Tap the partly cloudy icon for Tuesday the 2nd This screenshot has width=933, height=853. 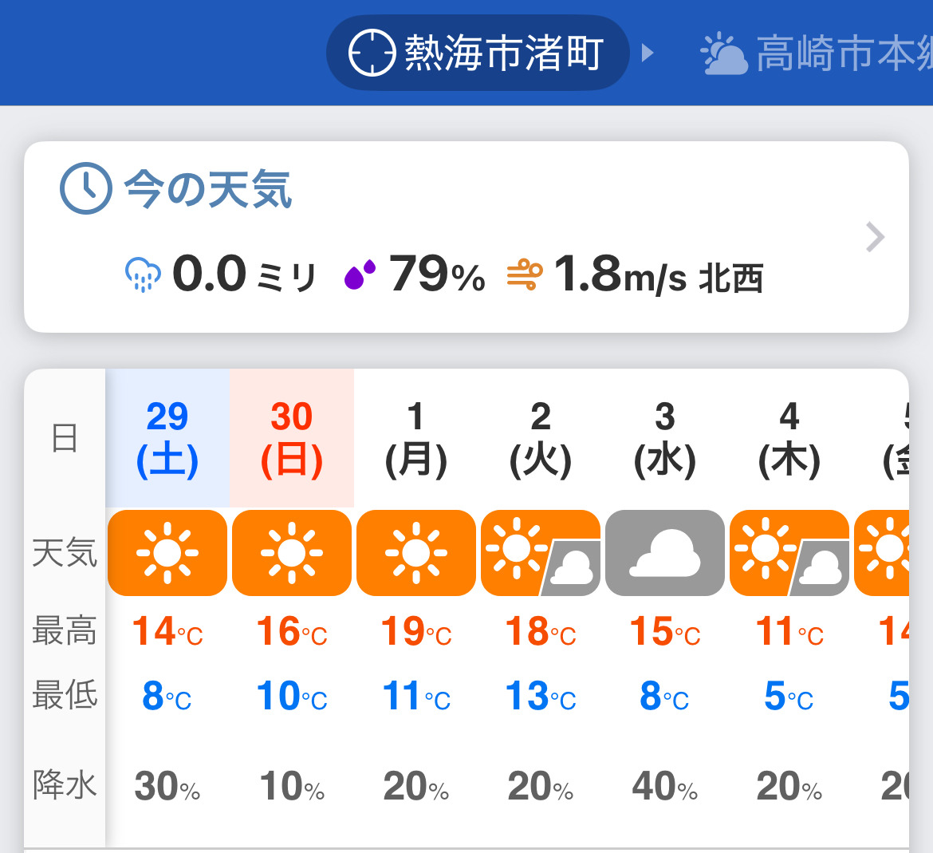(x=541, y=552)
